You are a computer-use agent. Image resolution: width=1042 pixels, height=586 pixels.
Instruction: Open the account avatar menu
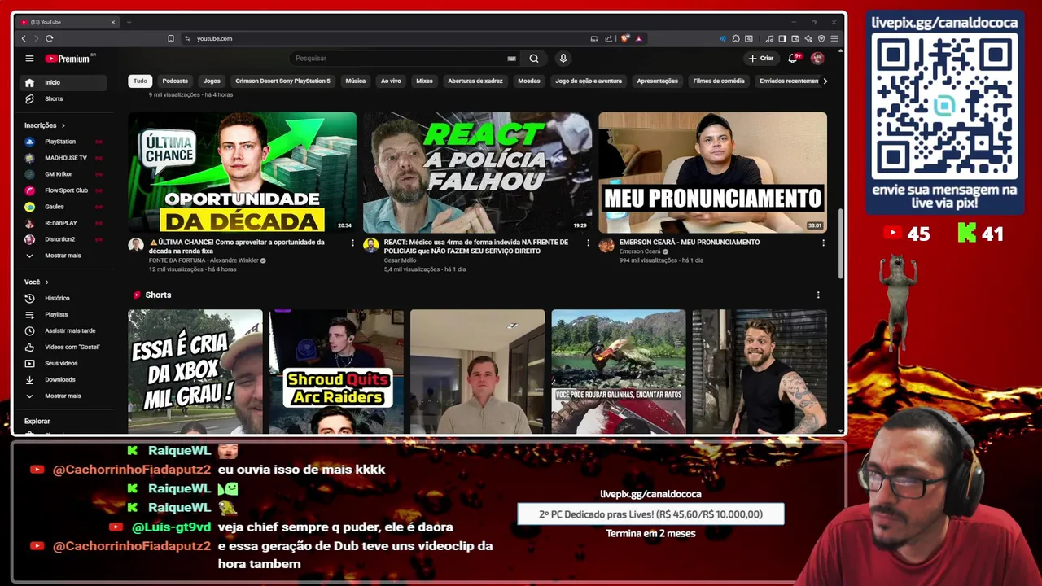(x=817, y=59)
